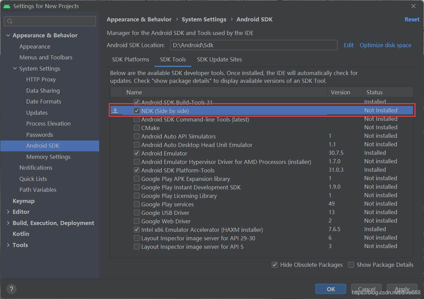Check Android Auto API Simulators box
Viewport: 424px width, 299px height.
(137, 136)
